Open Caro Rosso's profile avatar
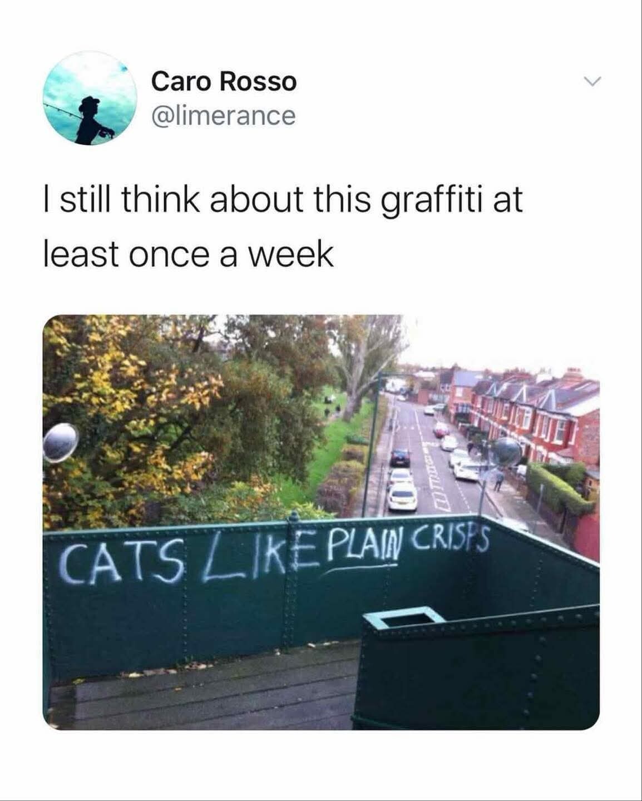Viewport: 642px width, 801px height. [90, 98]
